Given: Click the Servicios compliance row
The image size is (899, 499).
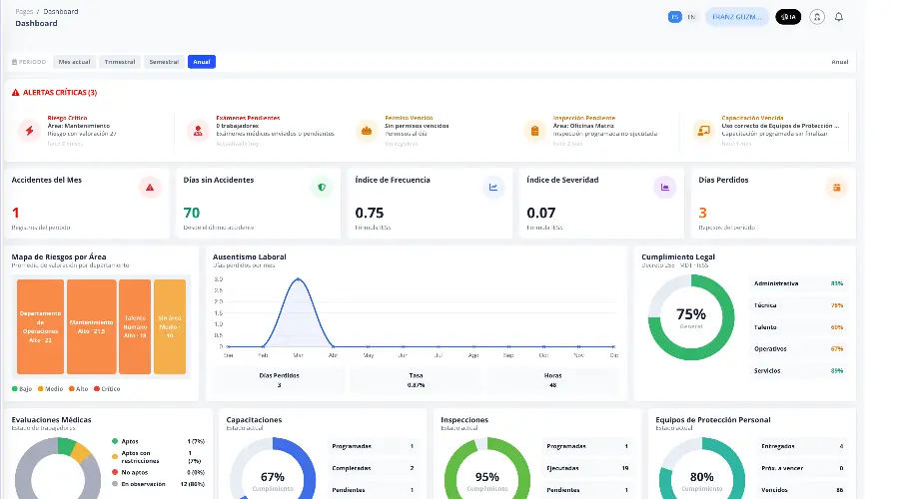Looking at the screenshot, I should [x=798, y=370].
